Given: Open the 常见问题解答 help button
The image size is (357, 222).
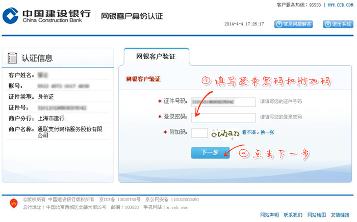Looking at the screenshot, I should click(x=293, y=24).
